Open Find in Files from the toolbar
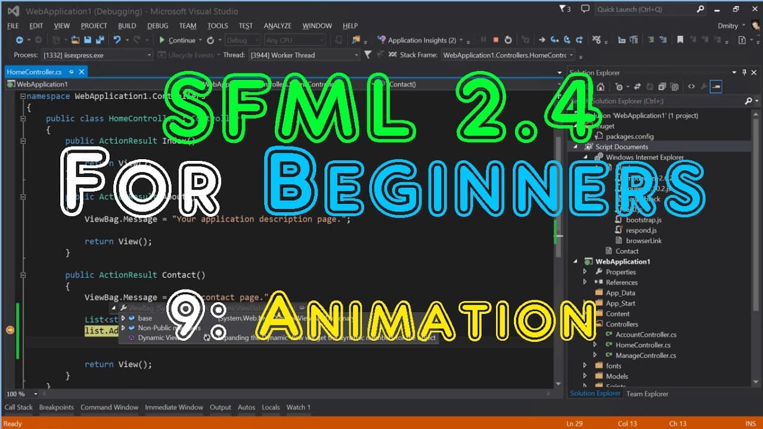Image resolution: width=763 pixels, height=429 pixels. pyautogui.click(x=356, y=40)
